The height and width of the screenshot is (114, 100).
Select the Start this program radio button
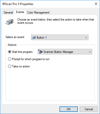pyautogui.click(x=9, y=52)
